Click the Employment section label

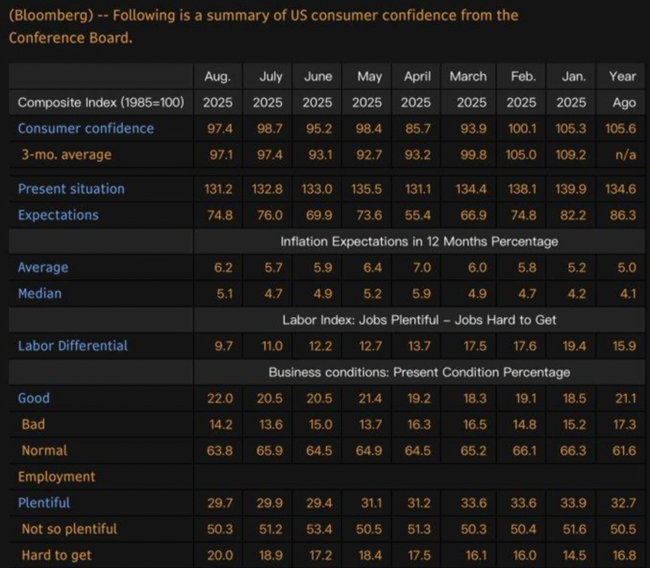point(56,477)
